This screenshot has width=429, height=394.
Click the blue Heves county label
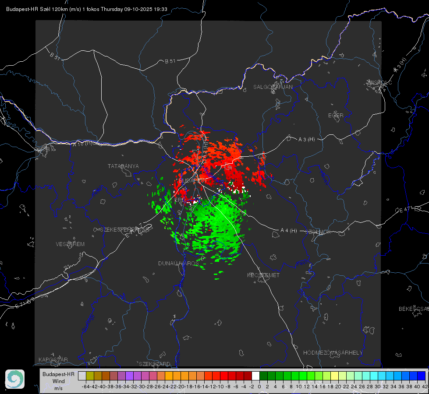click(x=324, y=178)
